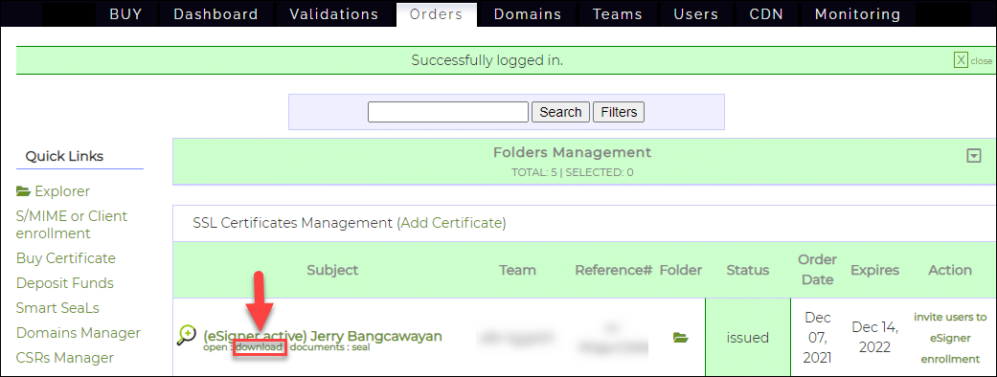The width and height of the screenshot is (997, 377).
Task: Select the Orders tab
Action: 436,14
